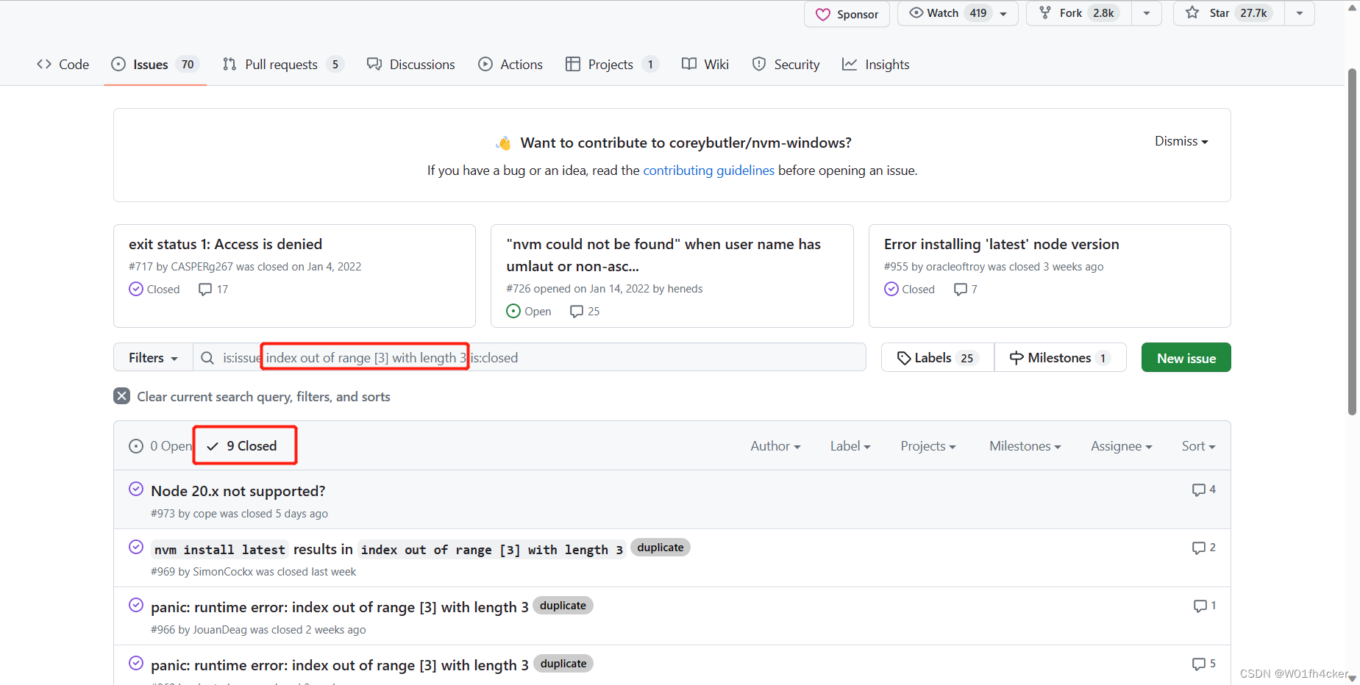Expand the Assignee filter dropdown
Image resolution: width=1360 pixels, height=685 pixels.
pos(1121,446)
